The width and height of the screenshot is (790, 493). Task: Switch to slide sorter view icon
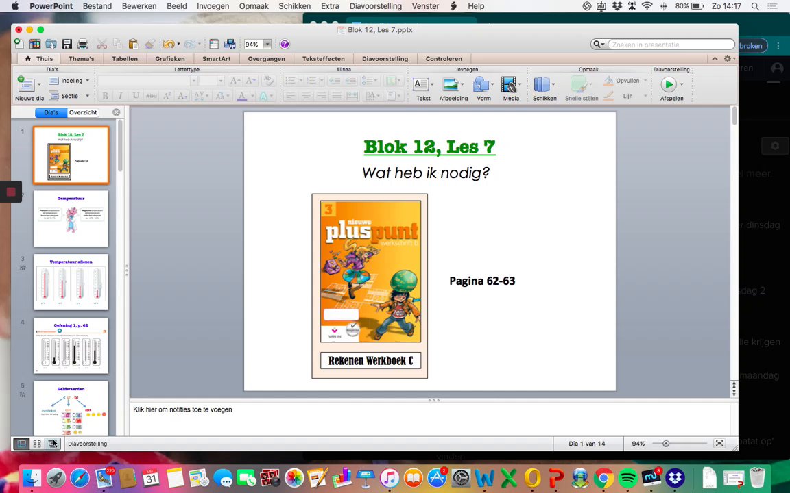[x=37, y=444]
